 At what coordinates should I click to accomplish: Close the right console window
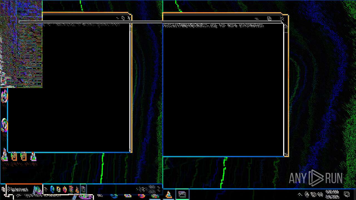[282, 18]
